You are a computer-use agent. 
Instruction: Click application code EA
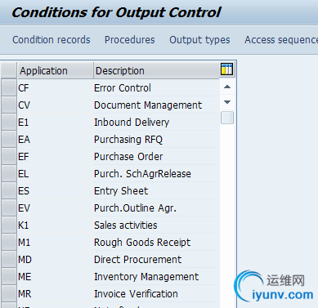(x=24, y=140)
